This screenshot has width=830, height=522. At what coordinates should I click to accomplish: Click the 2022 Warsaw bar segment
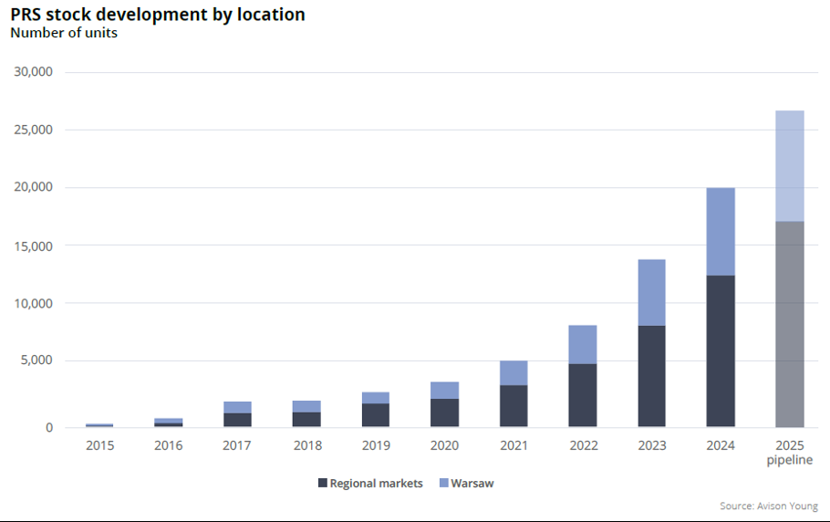[582, 345]
